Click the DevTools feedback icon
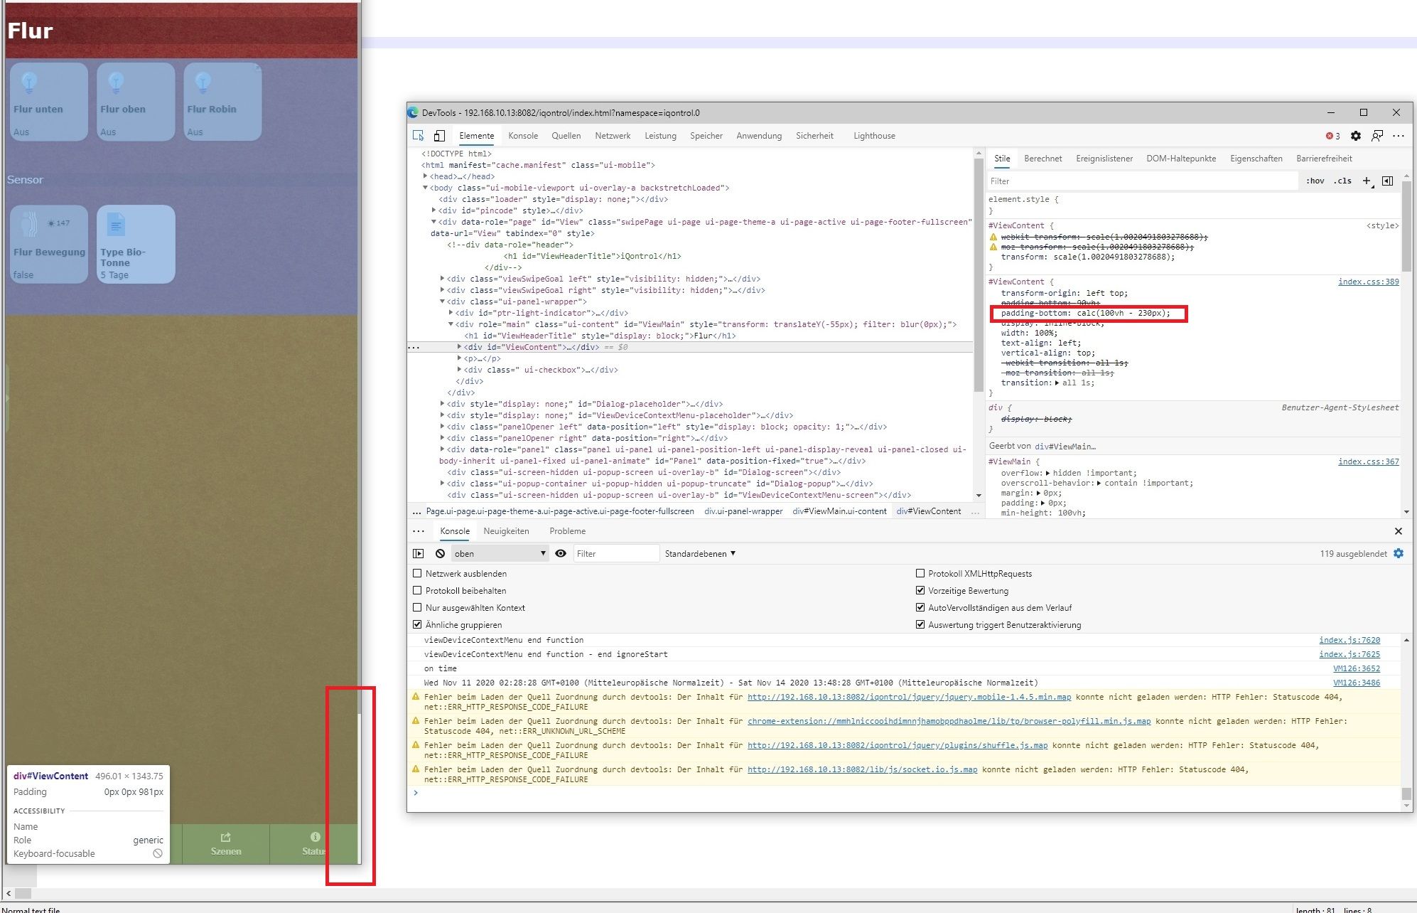This screenshot has width=1417, height=913. tap(1377, 136)
